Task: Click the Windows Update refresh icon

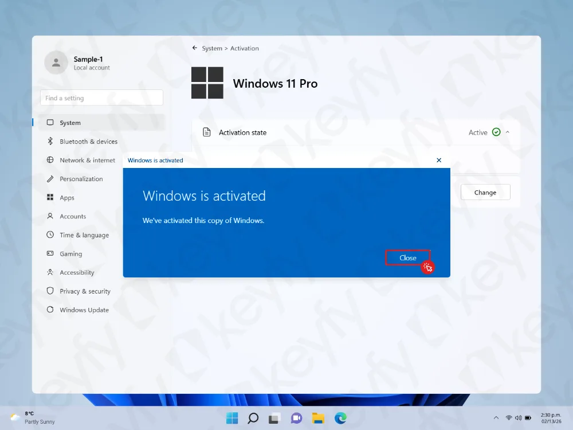Action: click(x=50, y=310)
